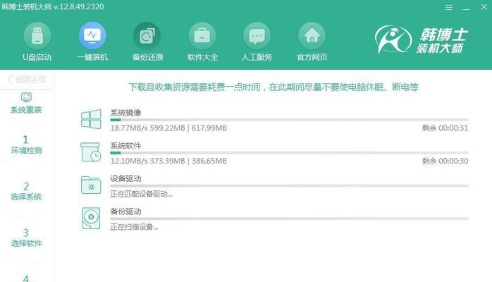Viewport: 492px width, 282px height.
Task: Select step 3 选择软件 in sidebar
Action: pyautogui.click(x=26, y=238)
